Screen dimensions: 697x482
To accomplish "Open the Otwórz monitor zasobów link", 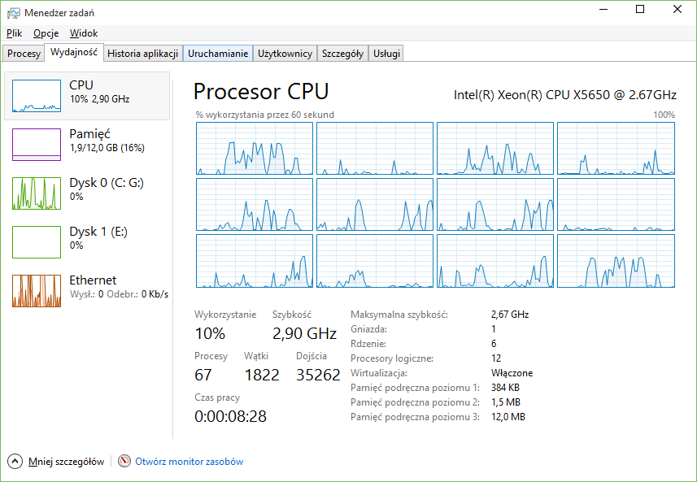I will click(x=189, y=462).
